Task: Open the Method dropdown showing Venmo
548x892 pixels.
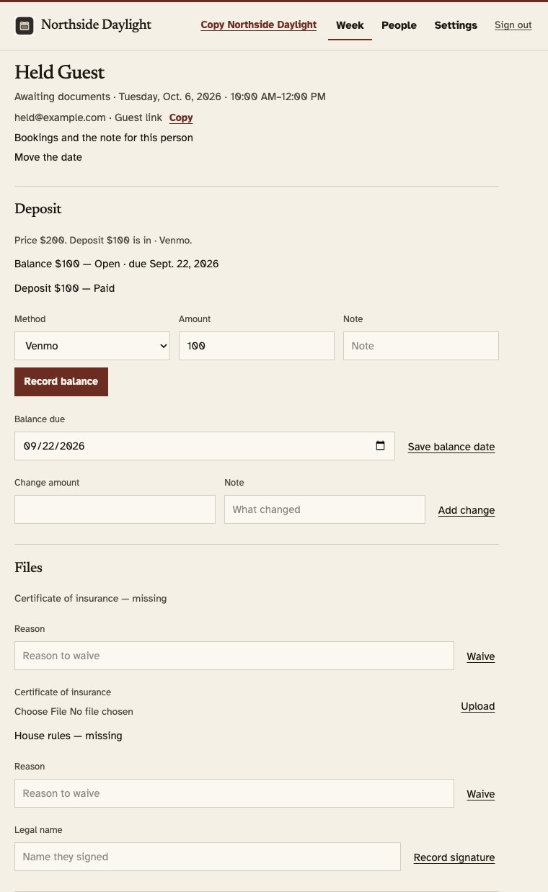Action: [92, 346]
